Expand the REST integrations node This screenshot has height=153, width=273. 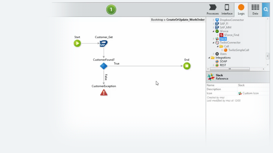pyautogui.click(x=213, y=65)
